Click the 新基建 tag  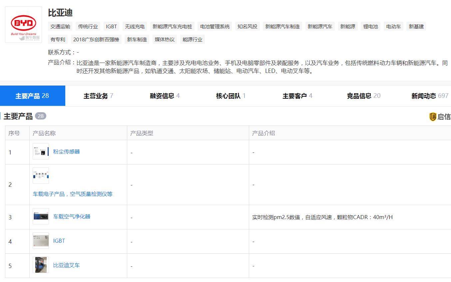[x=416, y=26]
